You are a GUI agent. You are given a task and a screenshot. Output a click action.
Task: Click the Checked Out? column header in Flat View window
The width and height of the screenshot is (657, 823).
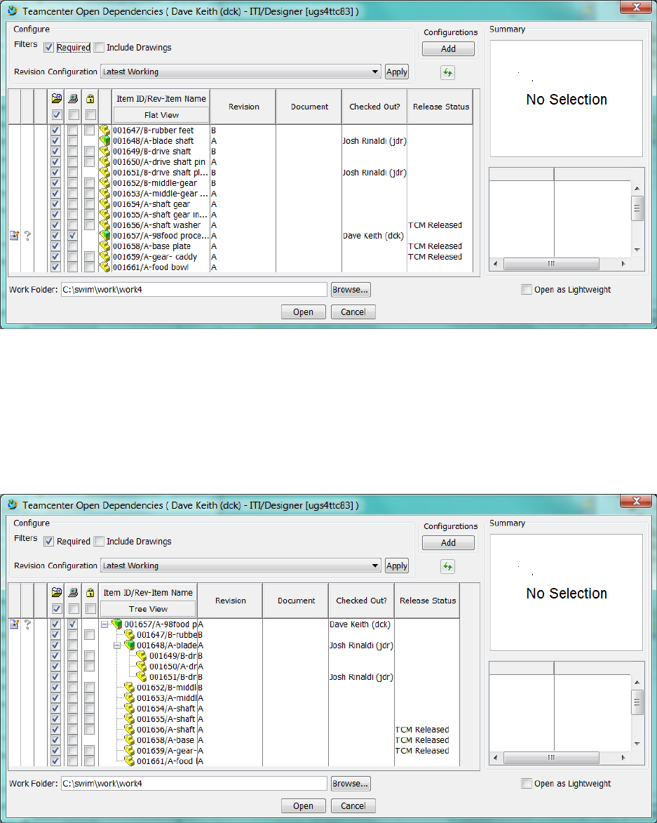(374, 107)
